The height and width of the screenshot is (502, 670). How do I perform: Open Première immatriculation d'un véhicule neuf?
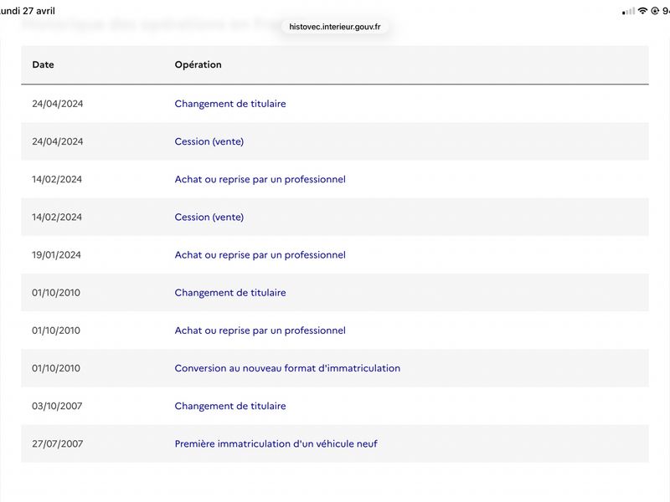276,444
